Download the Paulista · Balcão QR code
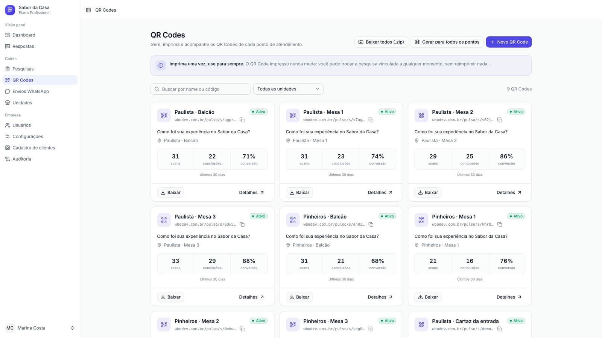This screenshot has height=338, width=602. pos(170,193)
